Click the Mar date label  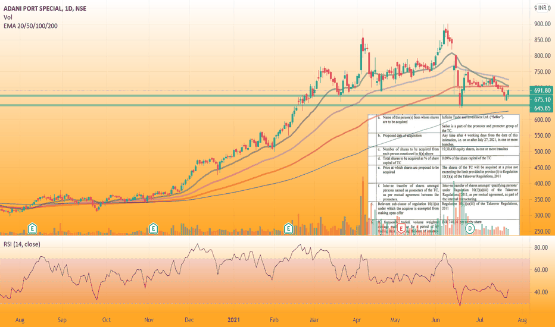pos(314,320)
